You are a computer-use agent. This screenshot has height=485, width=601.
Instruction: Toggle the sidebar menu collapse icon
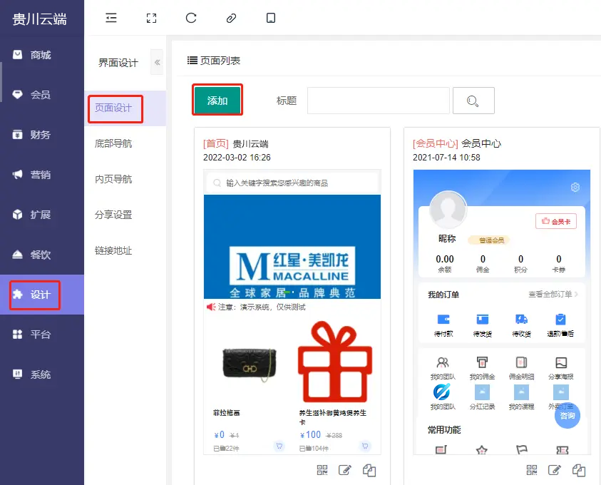point(111,18)
